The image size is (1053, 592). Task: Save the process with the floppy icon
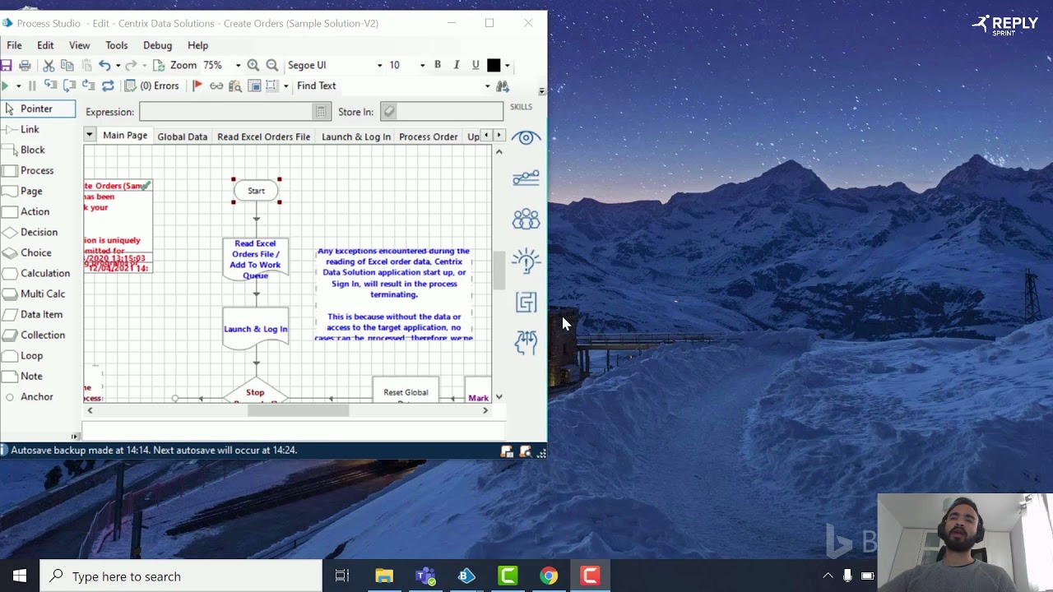[x=6, y=65]
